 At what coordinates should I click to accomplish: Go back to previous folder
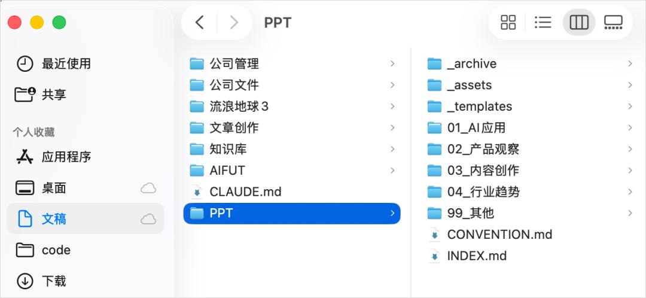200,23
